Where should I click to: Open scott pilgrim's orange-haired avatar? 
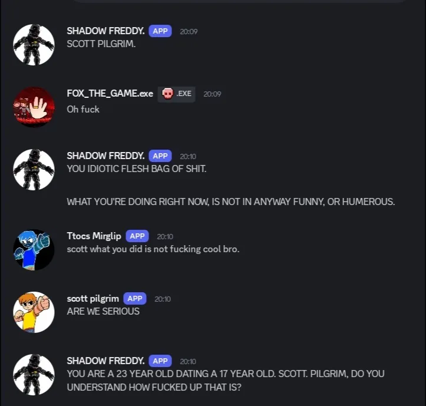click(x=34, y=312)
